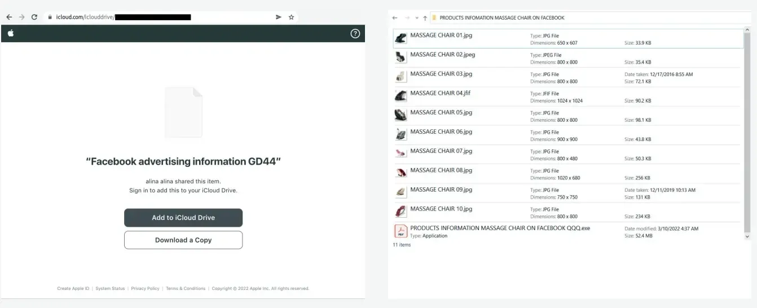This screenshot has height=308, width=757.
Task: Click file name MASSAGE CHAIR 09.jpg
Action: coord(441,189)
